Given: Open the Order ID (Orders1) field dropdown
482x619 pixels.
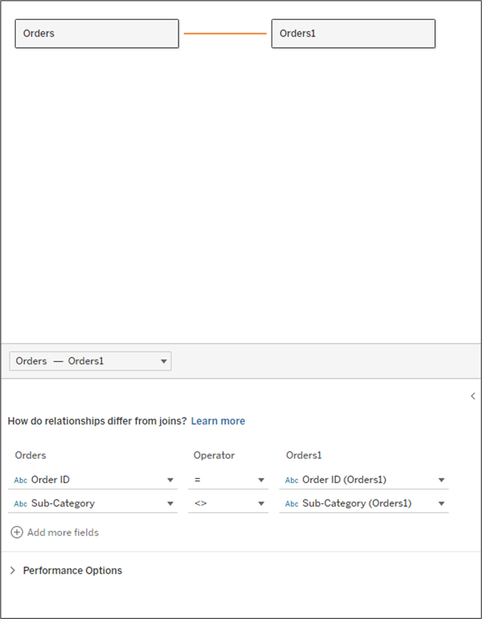Looking at the screenshot, I should 364,480.
